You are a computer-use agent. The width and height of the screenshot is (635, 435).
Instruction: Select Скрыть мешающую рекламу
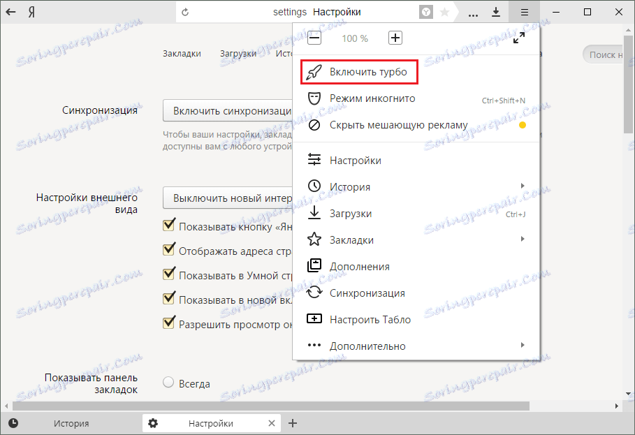[416, 125]
